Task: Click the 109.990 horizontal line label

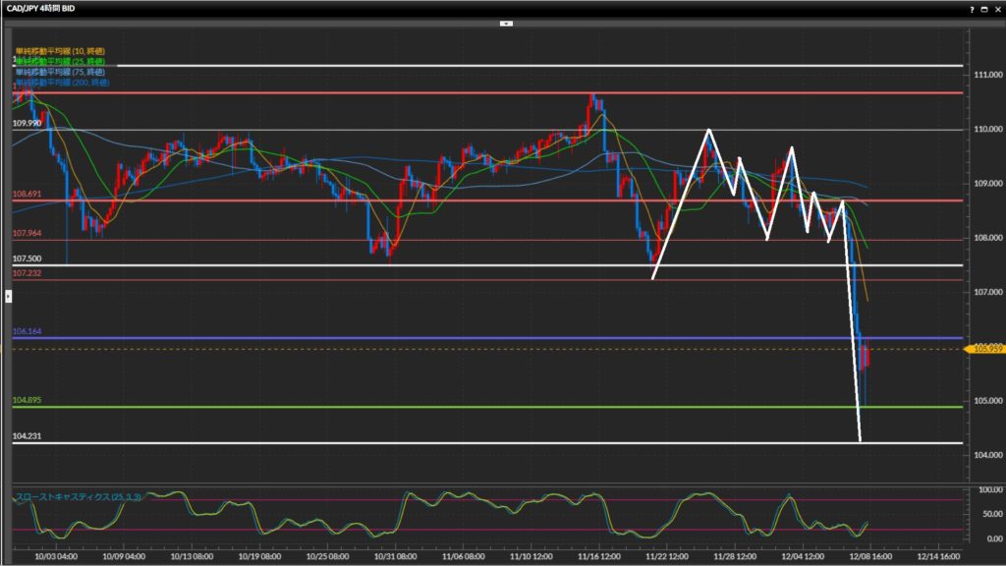Action: 27,124
